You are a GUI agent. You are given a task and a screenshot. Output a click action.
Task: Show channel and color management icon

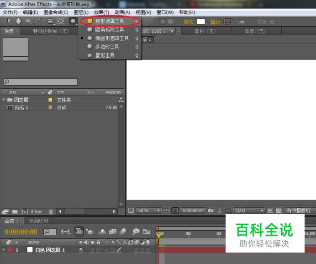click(x=228, y=210)
